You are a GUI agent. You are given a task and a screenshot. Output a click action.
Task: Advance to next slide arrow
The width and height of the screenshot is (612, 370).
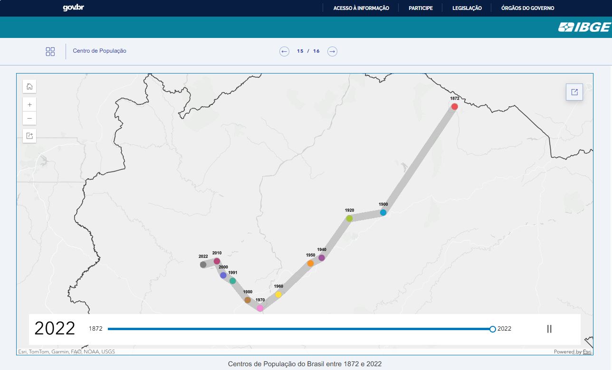(x=332, y=51)
